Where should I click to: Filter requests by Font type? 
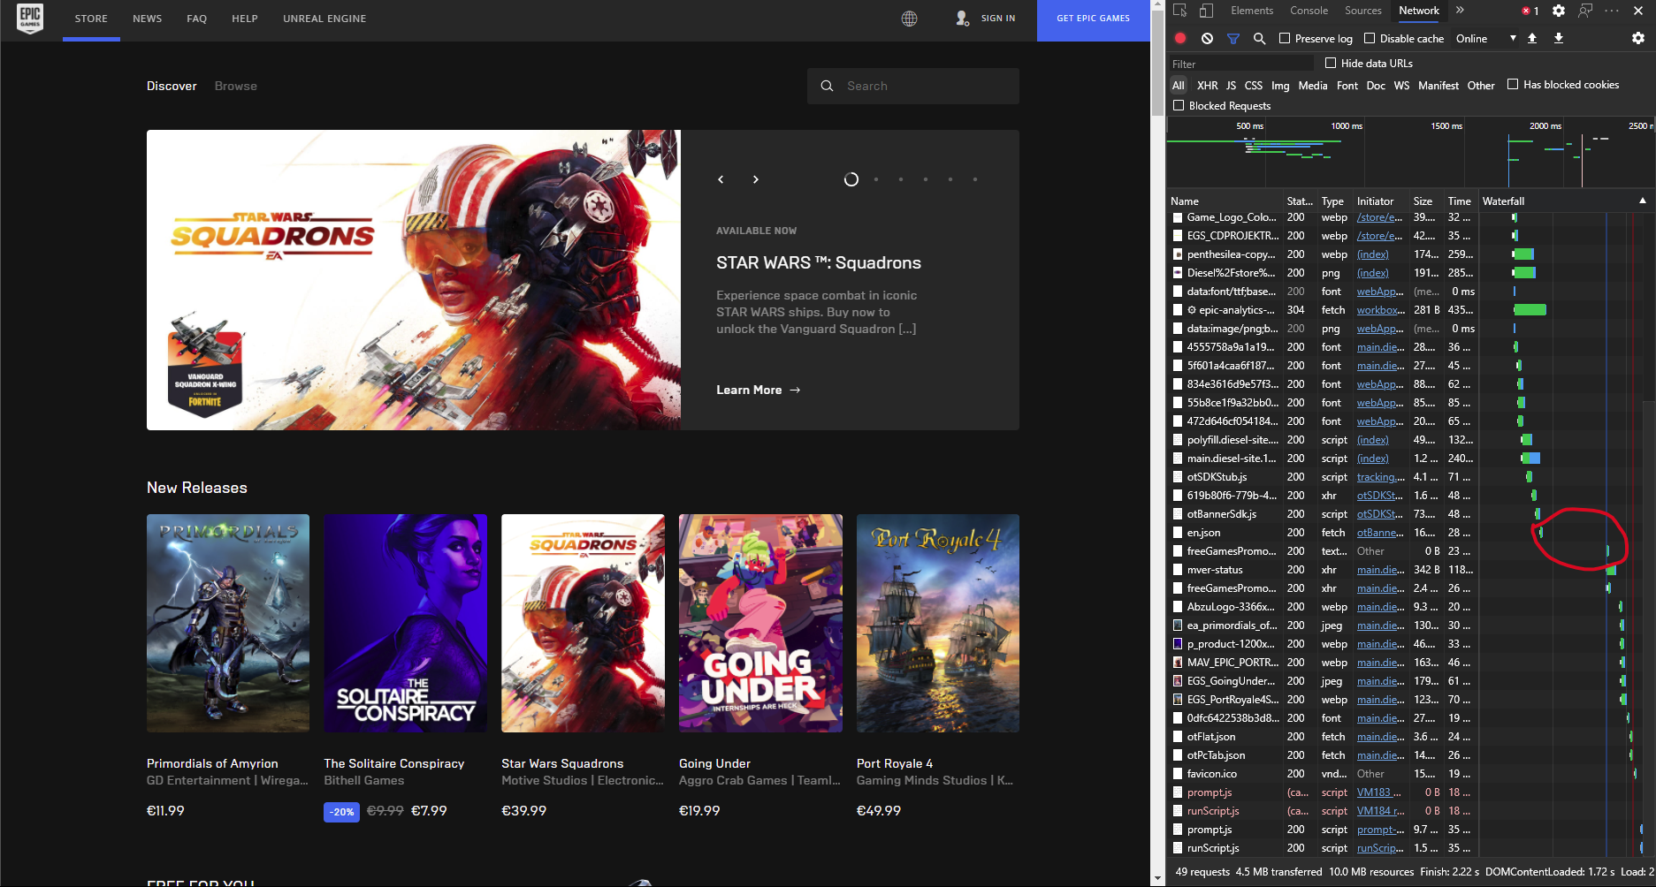[x=1347, y=86]
